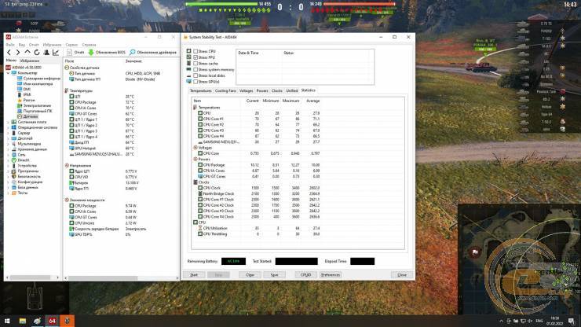Image resolution: width=581 pixels, height=327 pixels.
Task: Select Суммарная информация in the tree
Action: coord(41,79)
